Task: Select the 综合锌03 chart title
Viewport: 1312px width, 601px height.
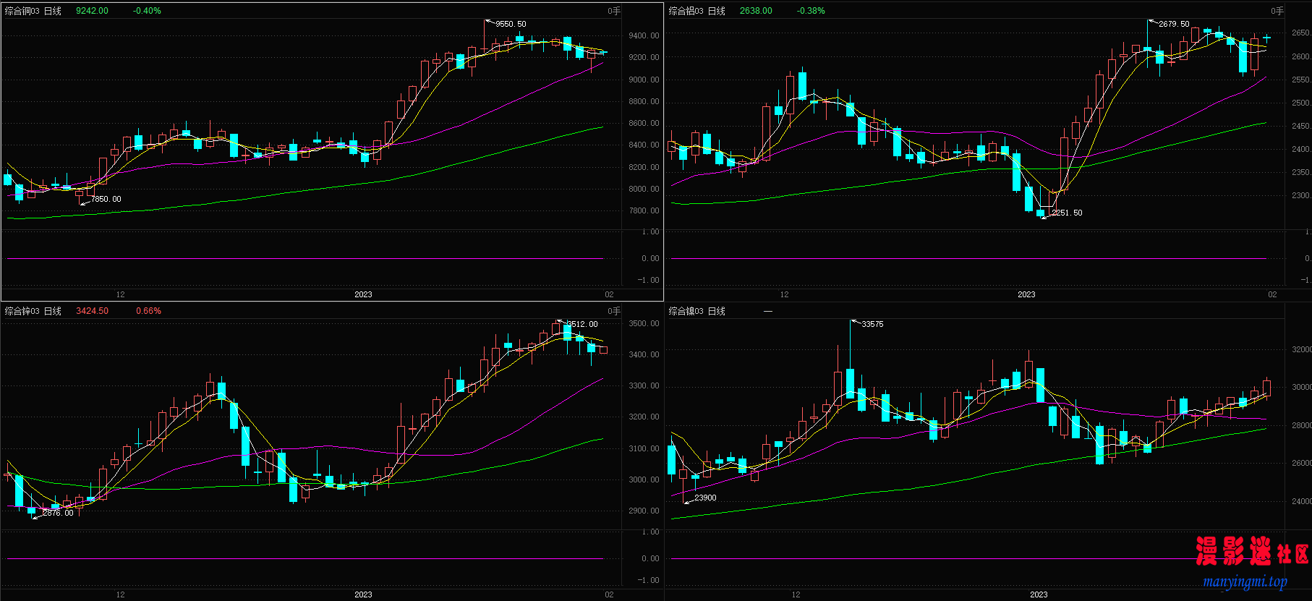Action: pos(22,311)
